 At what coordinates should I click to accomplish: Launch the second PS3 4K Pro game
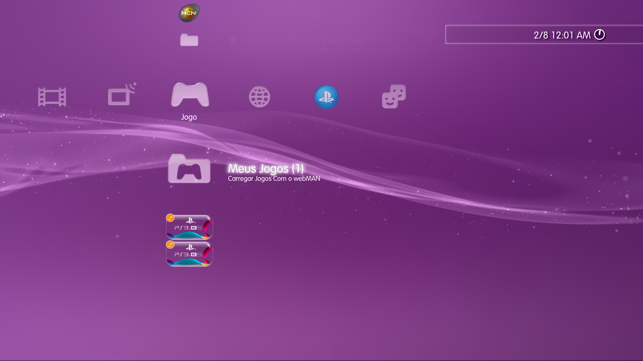pos(189,254)
